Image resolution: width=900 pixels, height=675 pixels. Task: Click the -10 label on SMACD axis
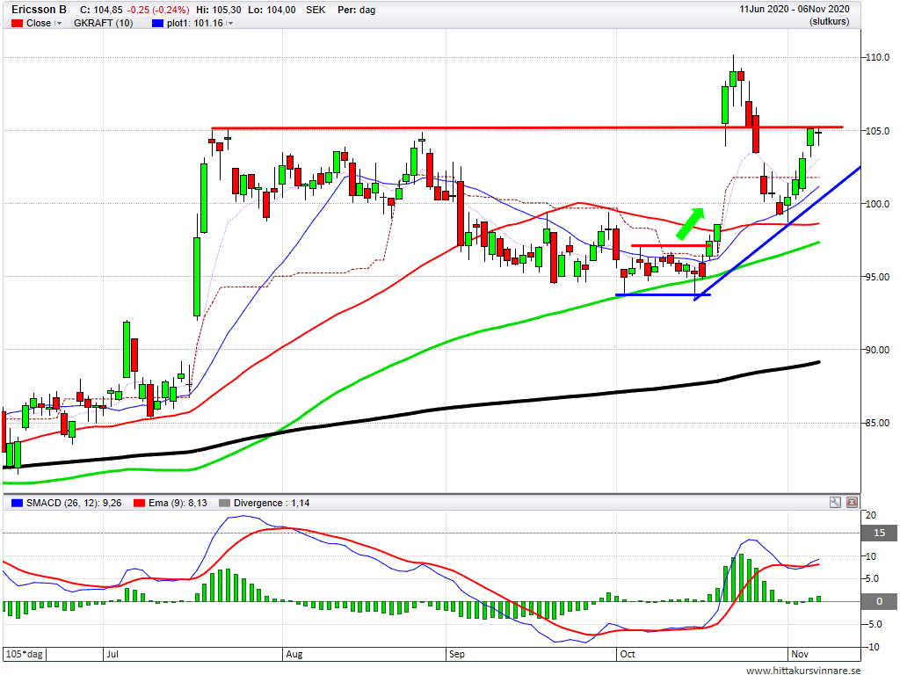[871, 647]
